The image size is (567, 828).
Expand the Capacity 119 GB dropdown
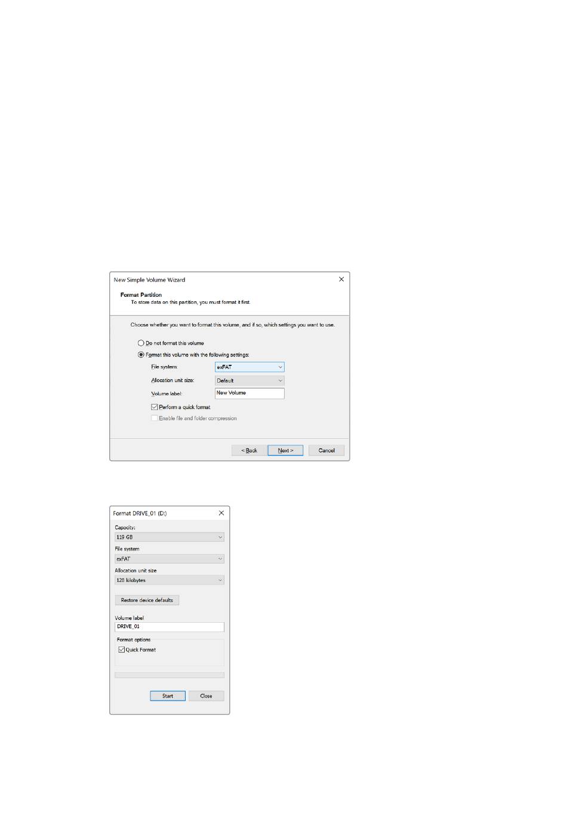point(170,537)
